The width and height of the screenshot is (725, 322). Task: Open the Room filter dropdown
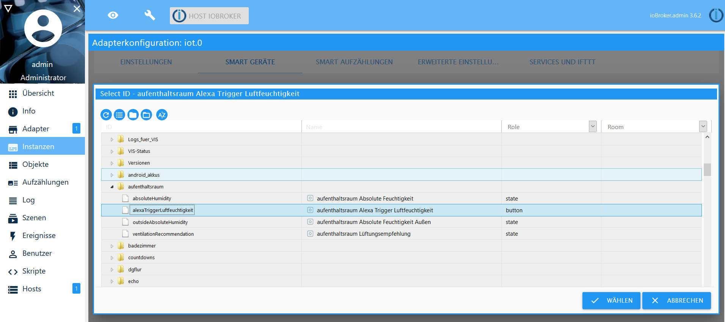click(x=703, y=126)
